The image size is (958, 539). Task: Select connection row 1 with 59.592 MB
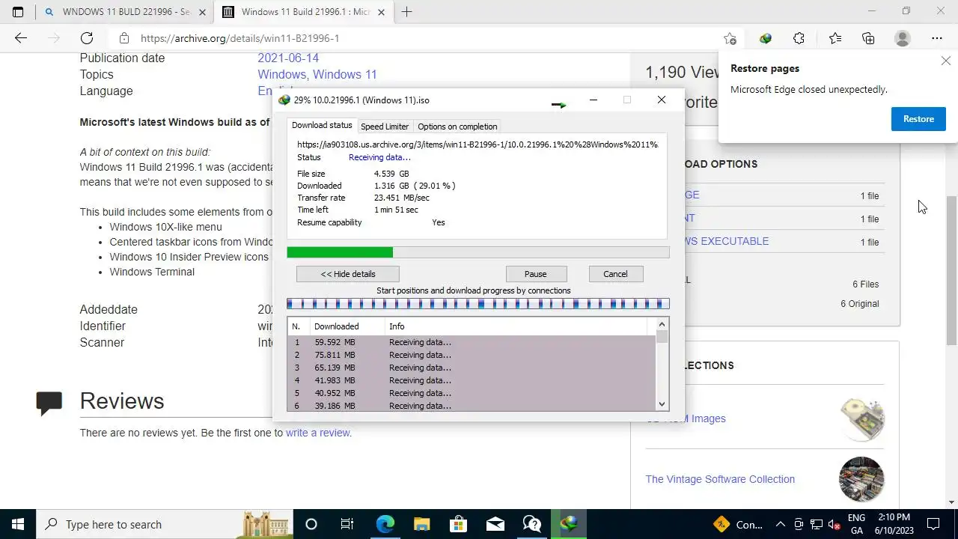click(472, 342)
